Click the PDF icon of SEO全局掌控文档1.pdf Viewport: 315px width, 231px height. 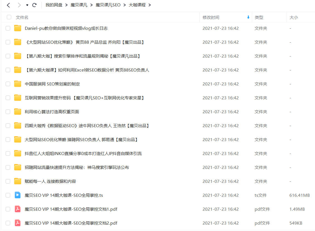[18, 209]
